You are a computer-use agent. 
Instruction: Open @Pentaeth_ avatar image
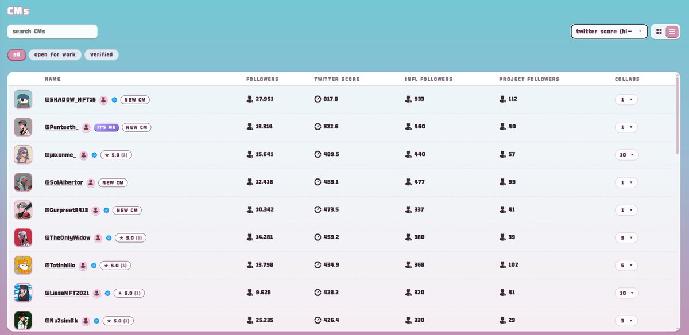point(23,127)
